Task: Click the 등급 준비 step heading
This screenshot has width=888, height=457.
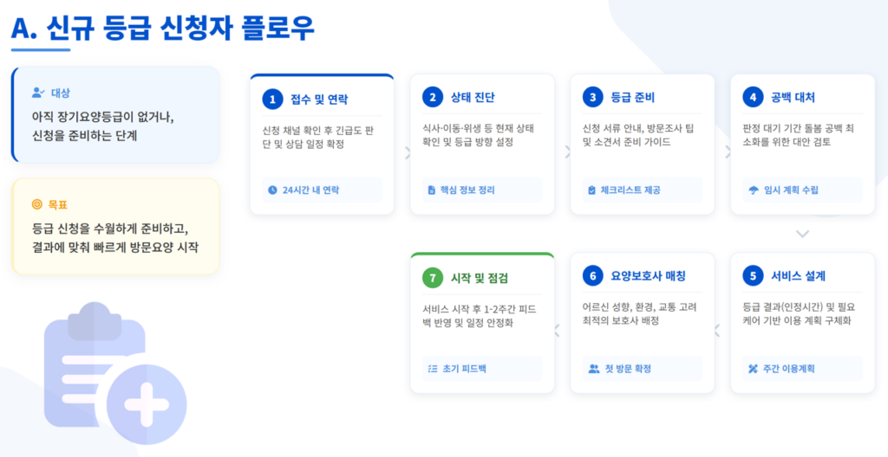Action: [632, 97]
